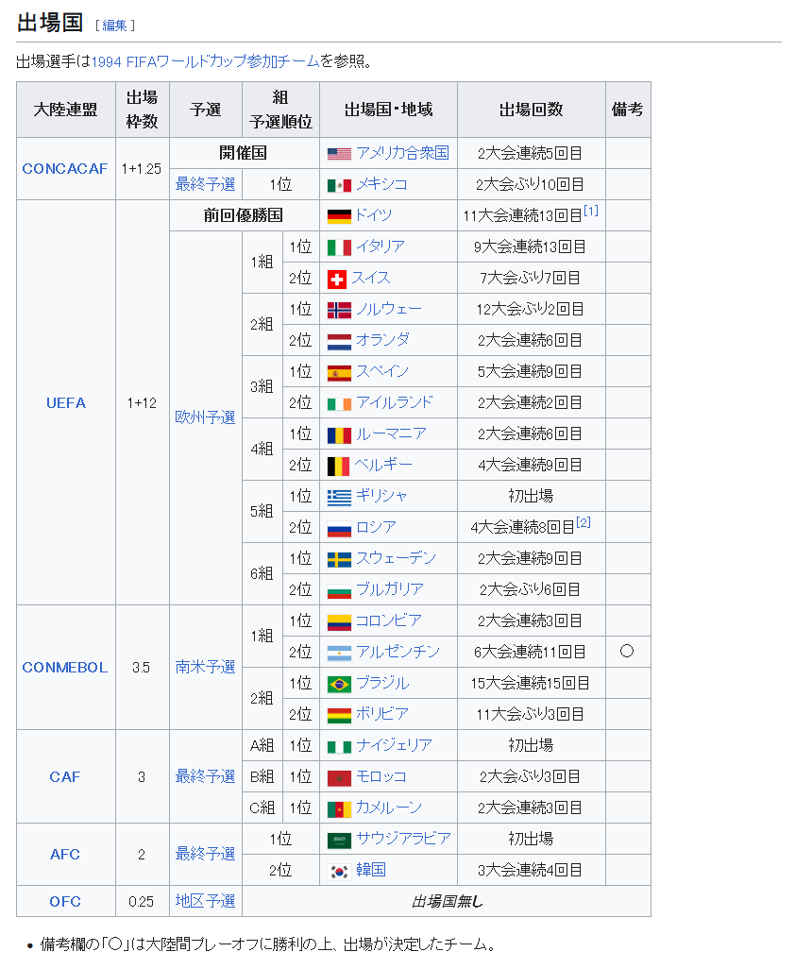Open 最終予選 link in CAF row

pyautogui.click(x=205, y=776)
